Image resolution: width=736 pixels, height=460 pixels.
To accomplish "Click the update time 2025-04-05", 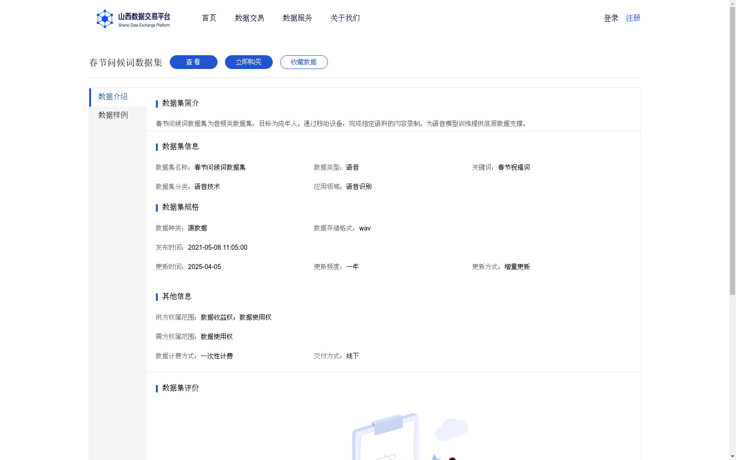I will coord(204,267).
